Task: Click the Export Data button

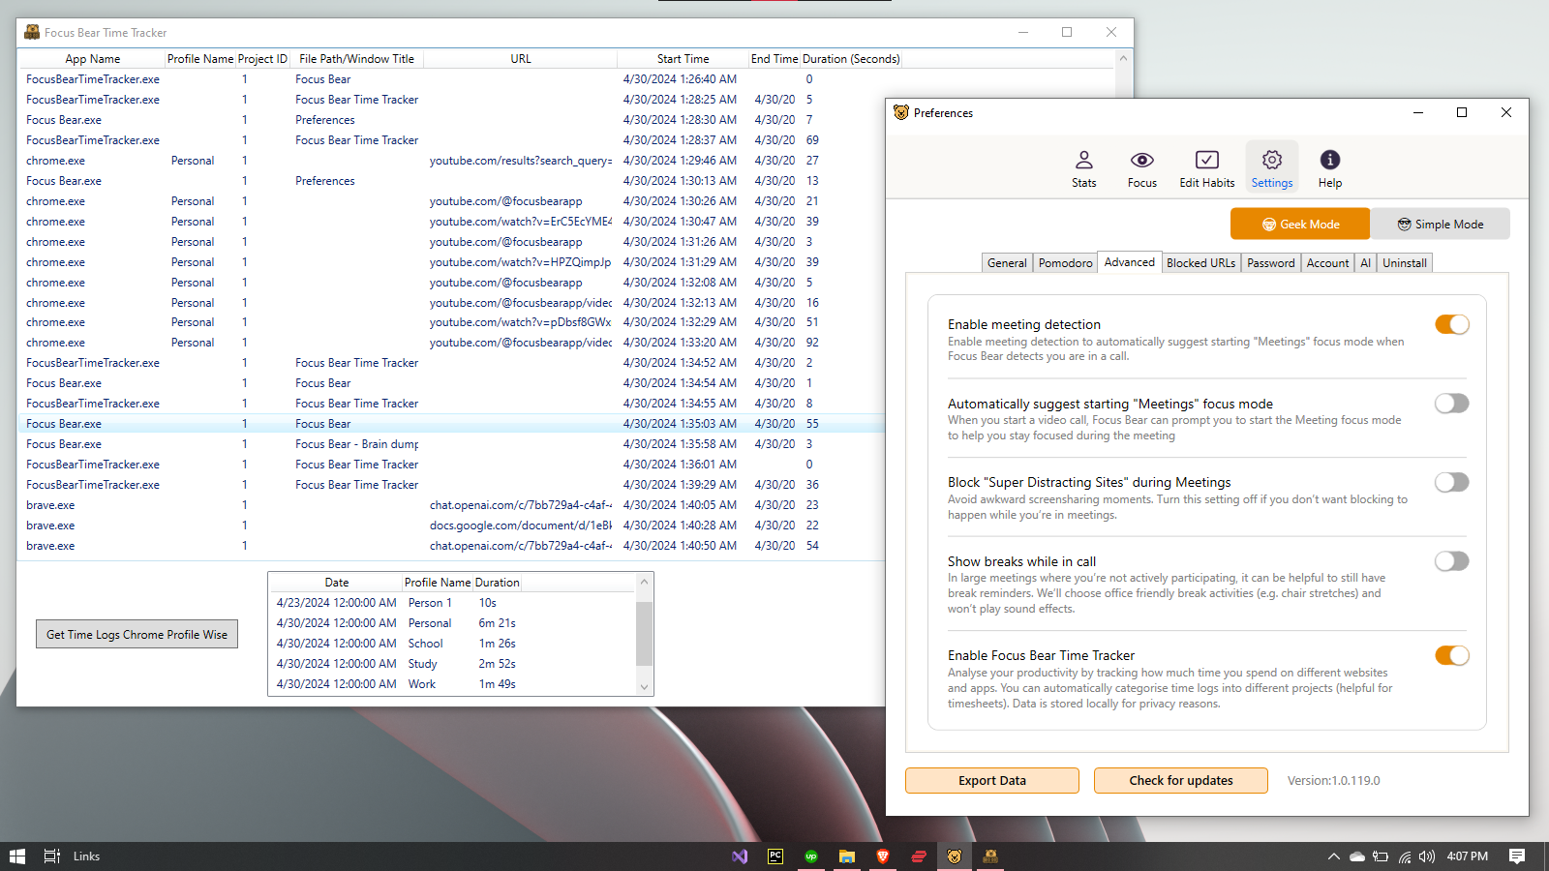Action: click(991, 781)
